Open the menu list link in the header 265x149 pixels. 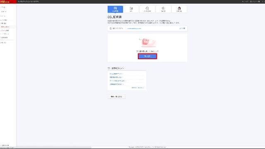255,2
